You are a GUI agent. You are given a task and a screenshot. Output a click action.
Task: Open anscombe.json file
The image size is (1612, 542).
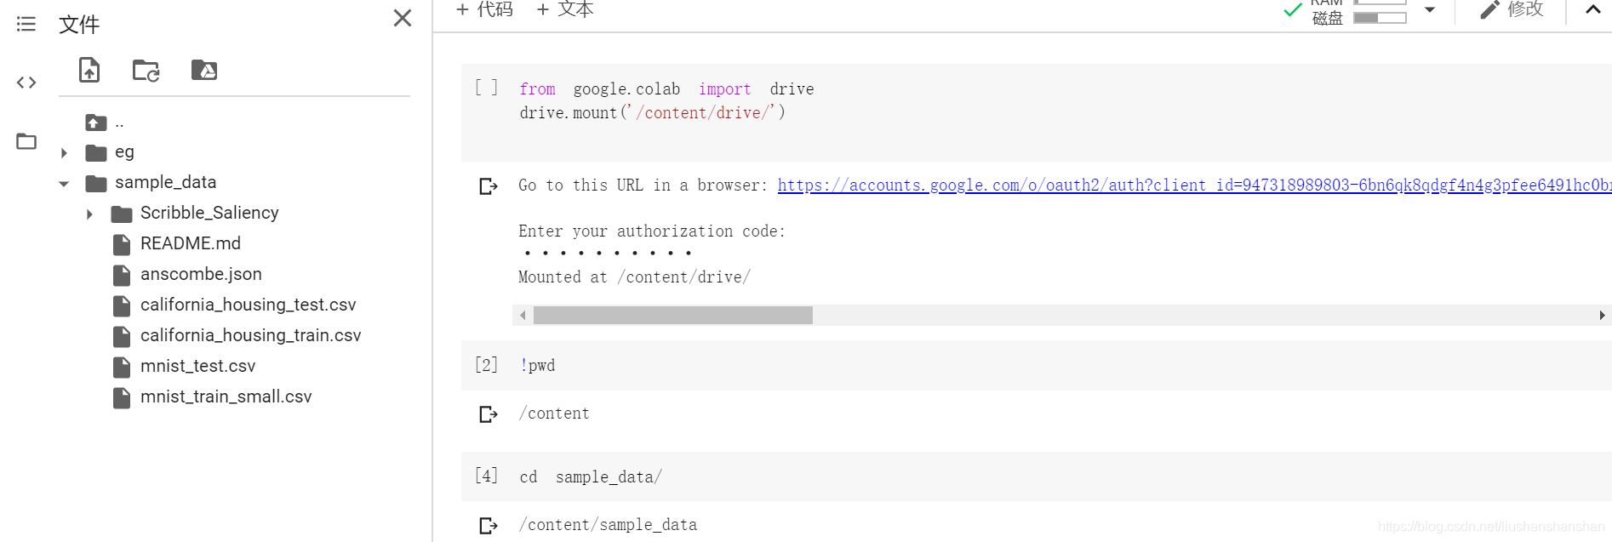point(201,274)
